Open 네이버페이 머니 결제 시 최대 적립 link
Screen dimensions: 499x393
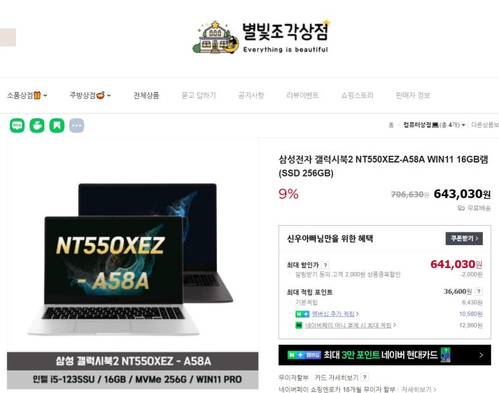(348, 325)
